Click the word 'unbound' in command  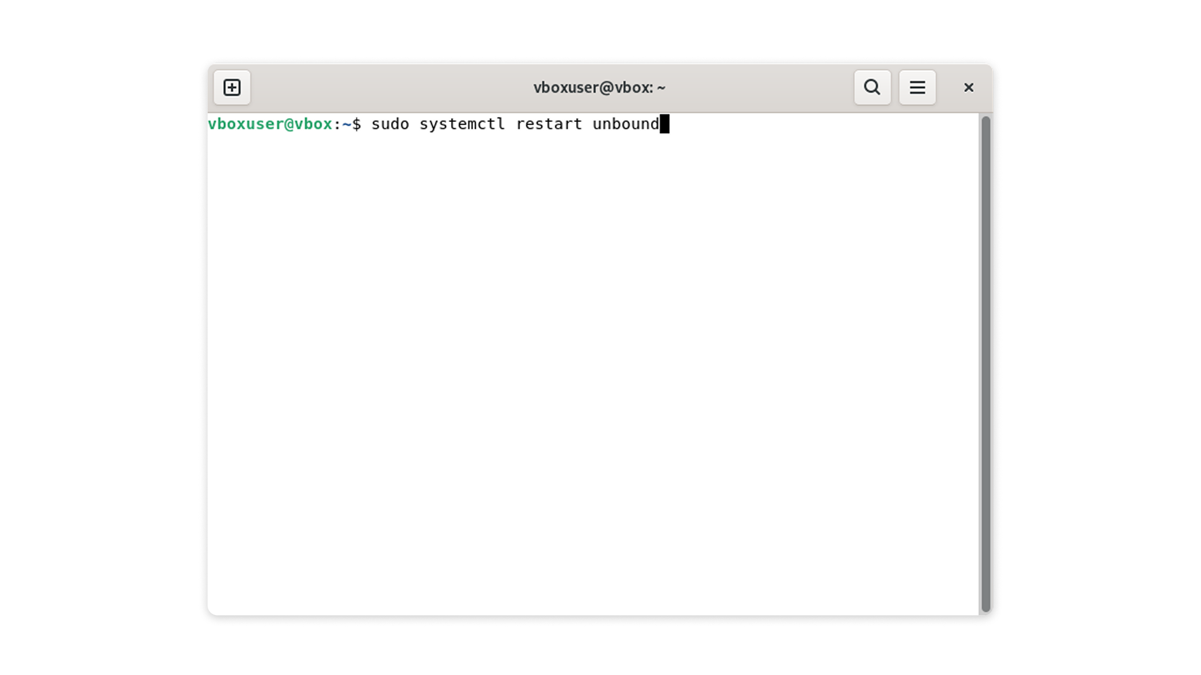625,124
